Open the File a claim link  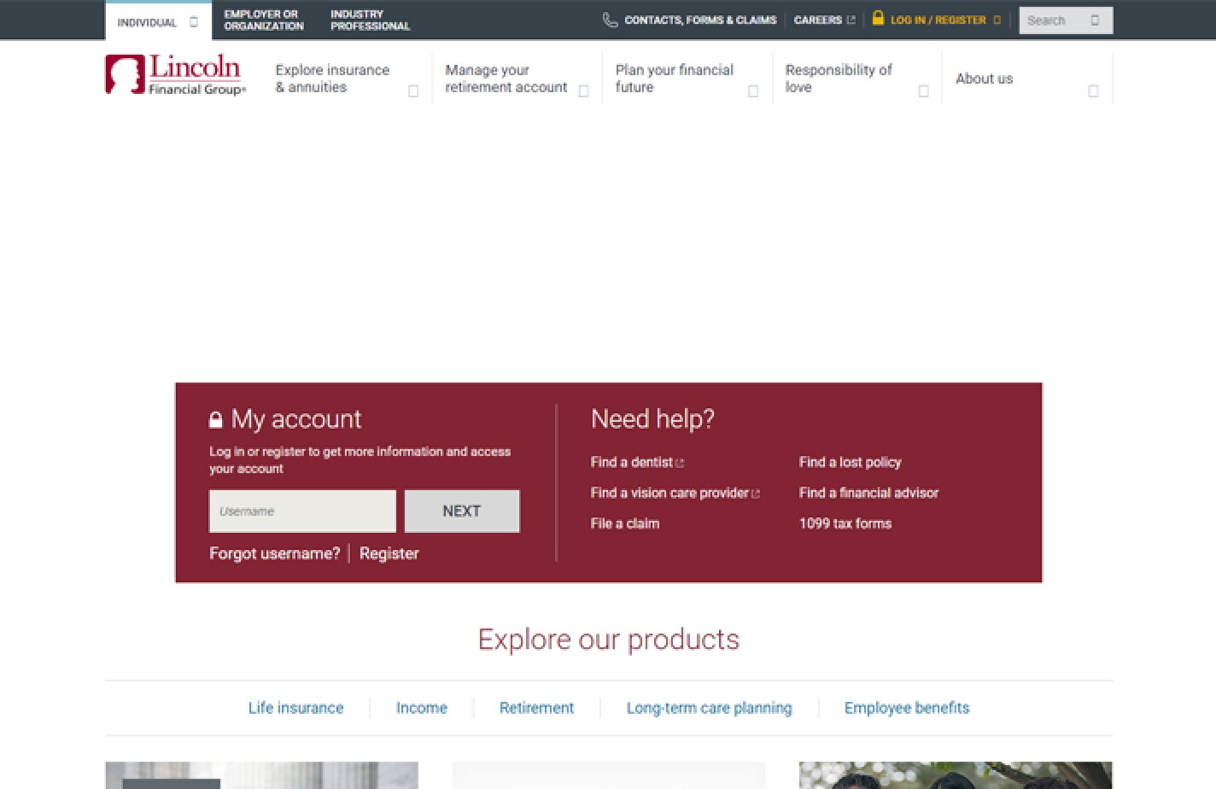(625, 523)
